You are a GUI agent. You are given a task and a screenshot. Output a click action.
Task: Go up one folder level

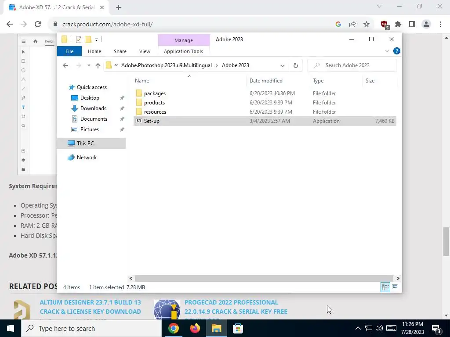pyautogui.click(x=98, y=66)
